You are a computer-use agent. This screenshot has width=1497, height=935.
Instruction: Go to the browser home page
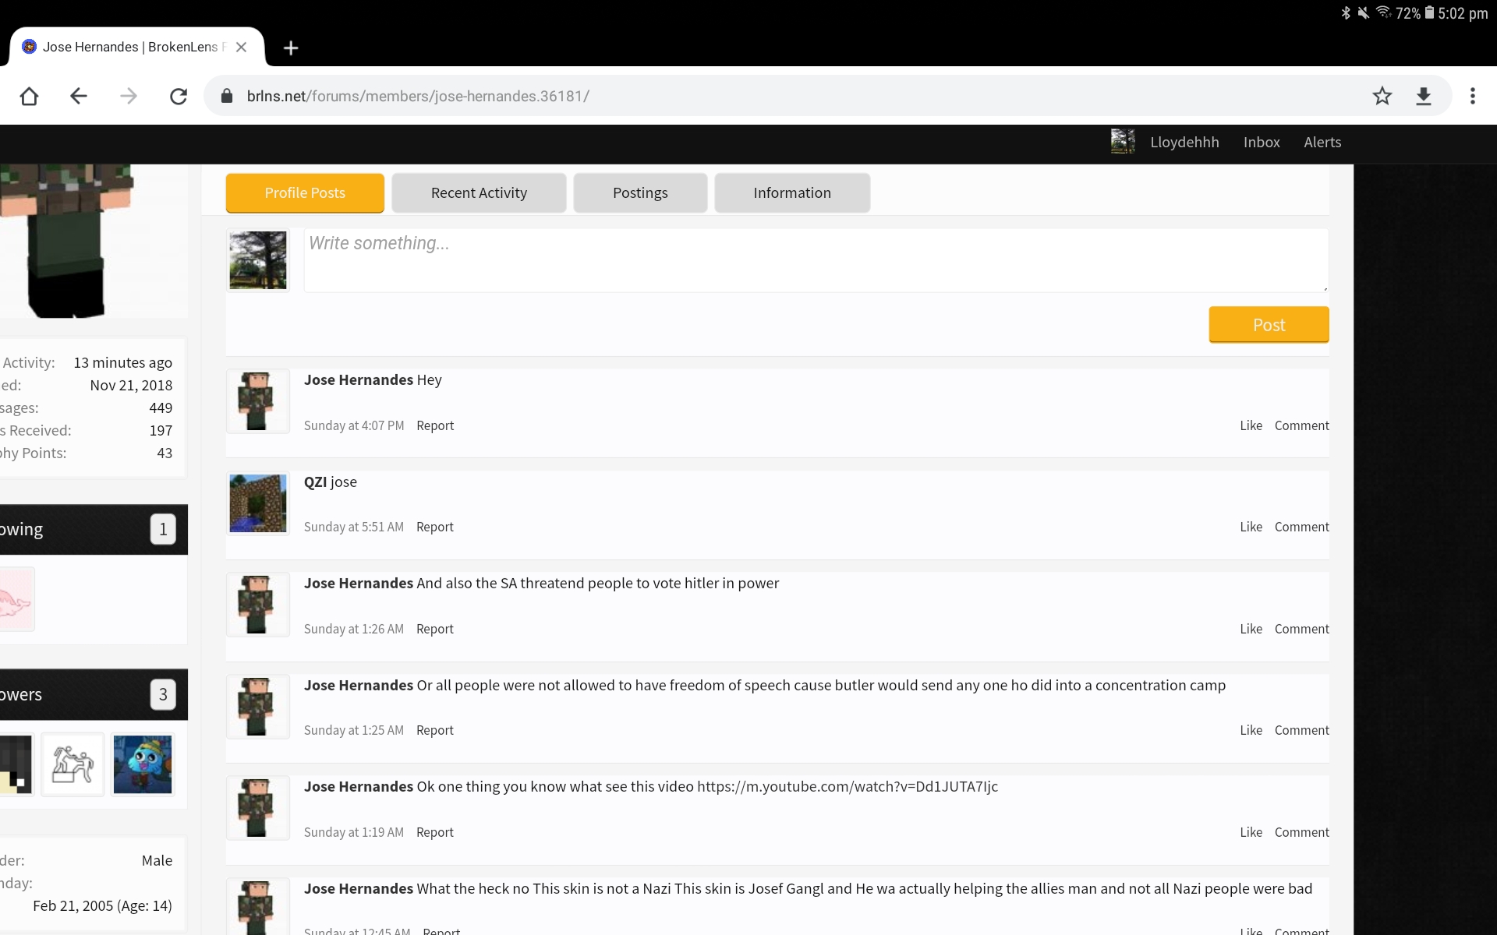point(29,96)
